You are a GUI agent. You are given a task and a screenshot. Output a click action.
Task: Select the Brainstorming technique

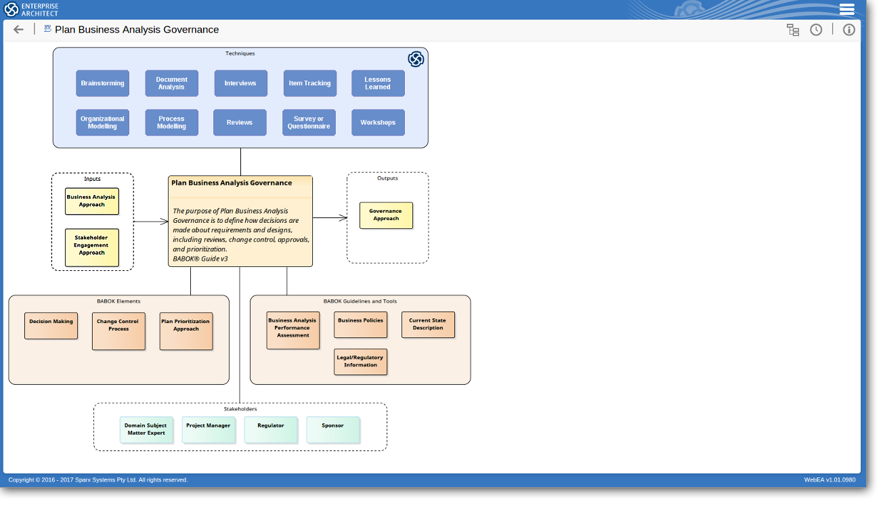tap(103, 83)
